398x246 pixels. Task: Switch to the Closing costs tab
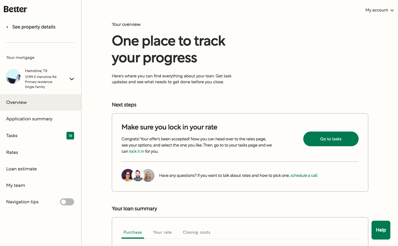pos(196,232)
